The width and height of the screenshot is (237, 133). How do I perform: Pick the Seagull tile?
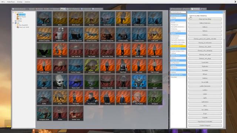(155, 82)
